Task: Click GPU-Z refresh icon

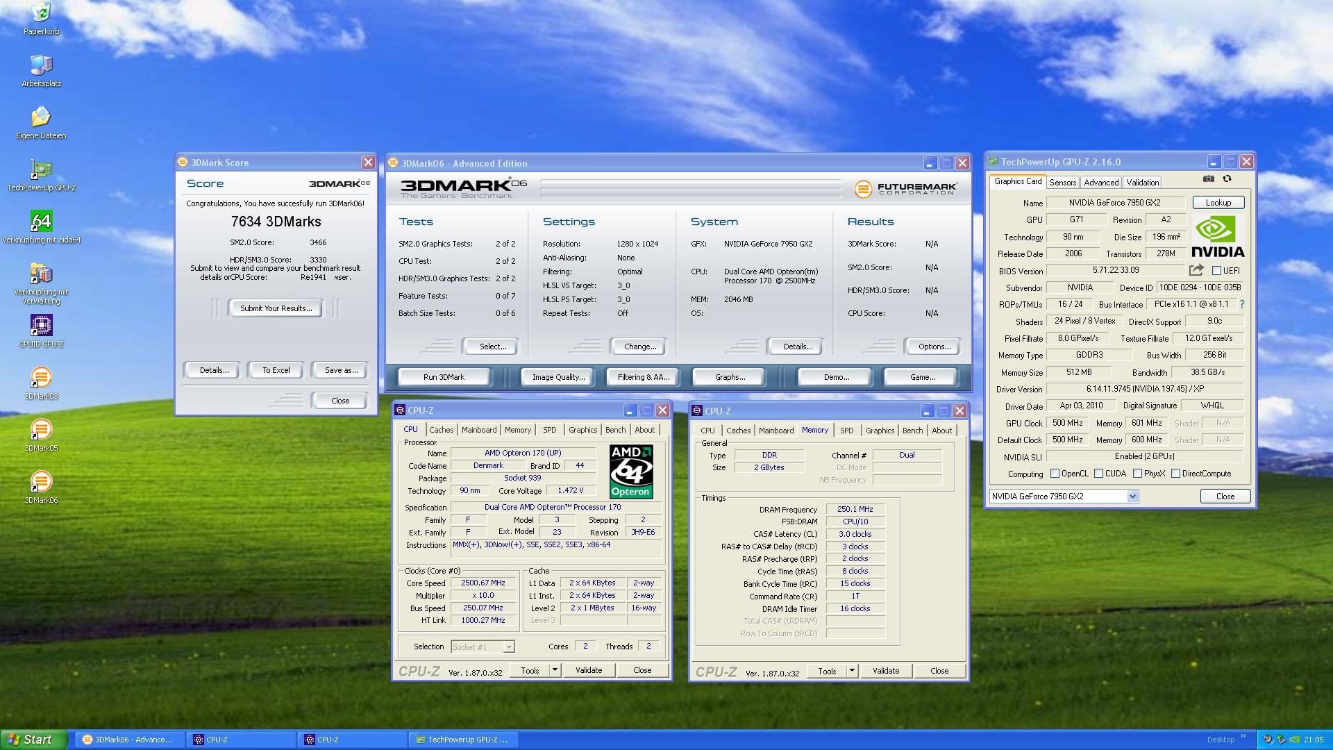Action: 1227,179
